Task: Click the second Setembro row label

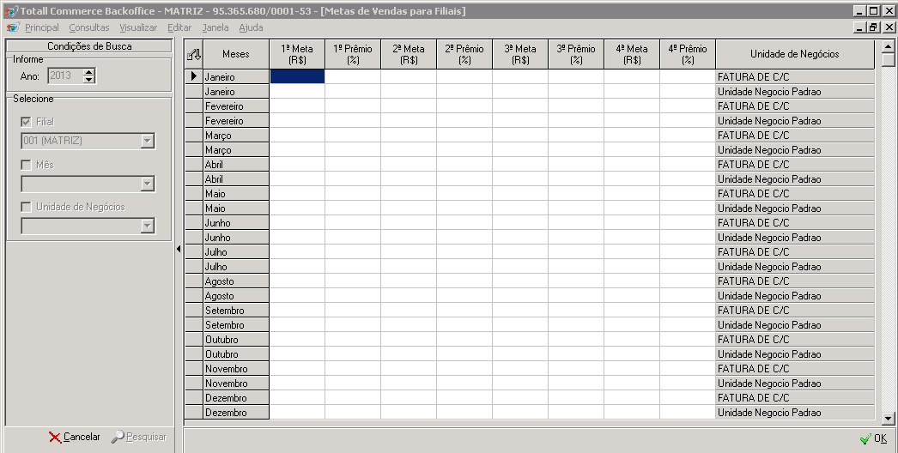Action: click(x=236, y=324)
